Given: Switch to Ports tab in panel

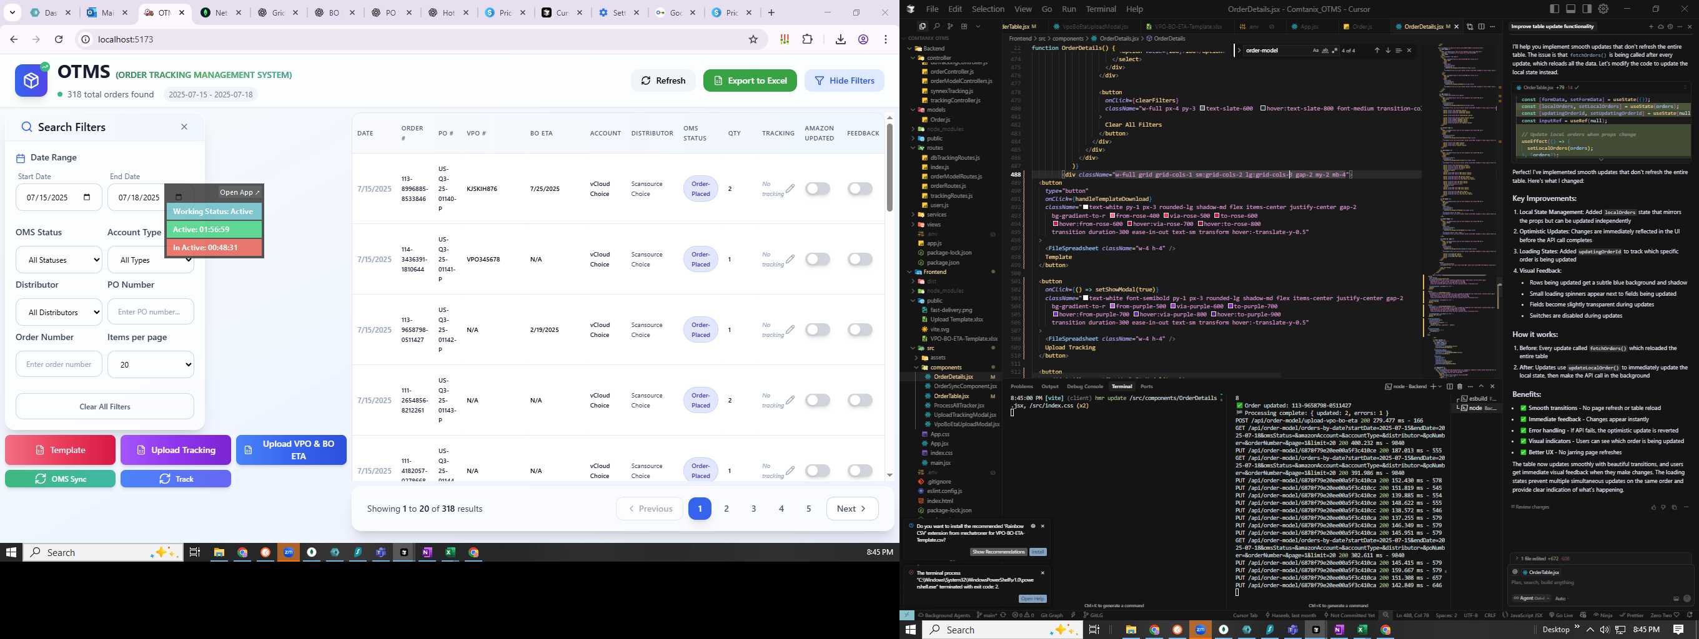Looking at the screenshot, I should point(1147,386).
